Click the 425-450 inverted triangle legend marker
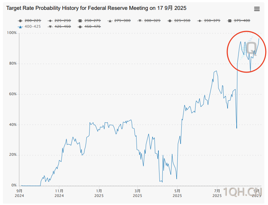 pos(50,27)
